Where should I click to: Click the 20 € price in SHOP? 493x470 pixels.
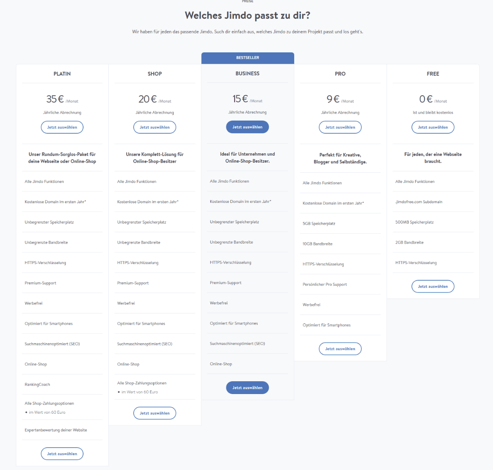148,99
